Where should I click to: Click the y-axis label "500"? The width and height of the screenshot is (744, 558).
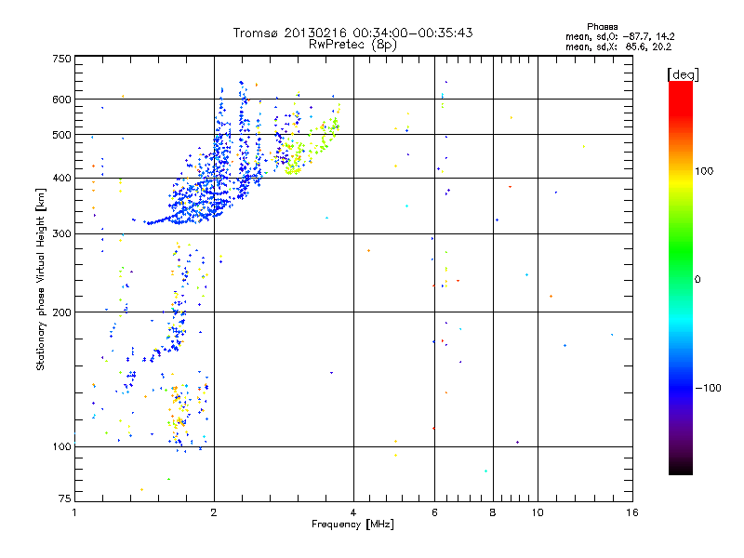(61, 135)
